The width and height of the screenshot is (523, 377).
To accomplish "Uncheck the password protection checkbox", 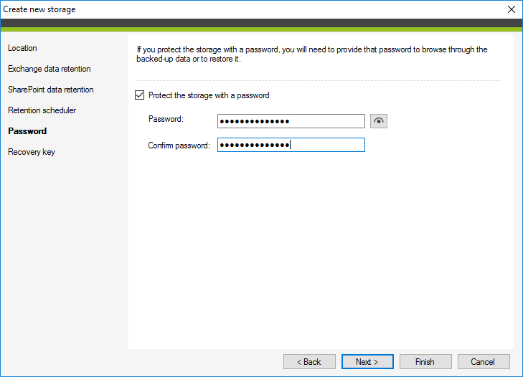I will 139,95.
